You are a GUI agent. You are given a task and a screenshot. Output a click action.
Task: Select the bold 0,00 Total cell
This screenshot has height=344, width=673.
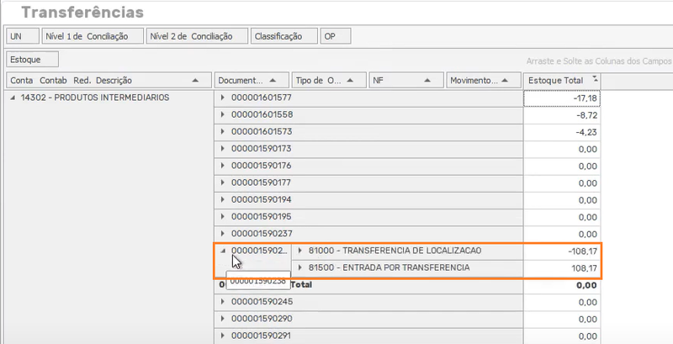[562, 285]
